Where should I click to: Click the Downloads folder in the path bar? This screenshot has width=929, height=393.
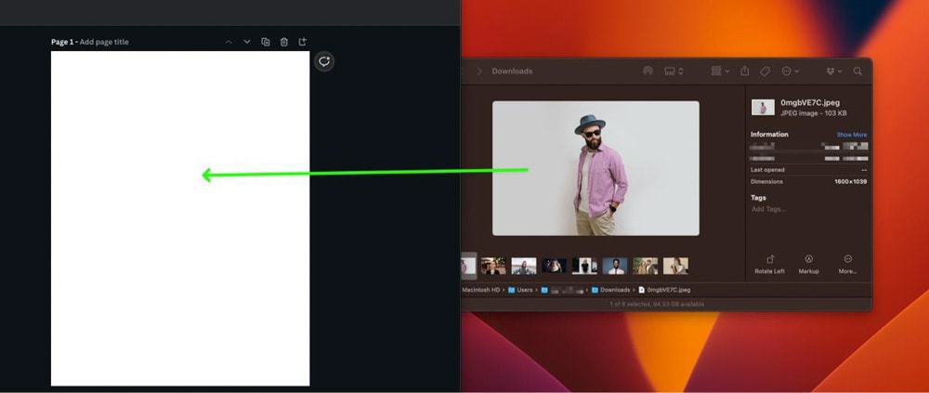click(611, 291)
